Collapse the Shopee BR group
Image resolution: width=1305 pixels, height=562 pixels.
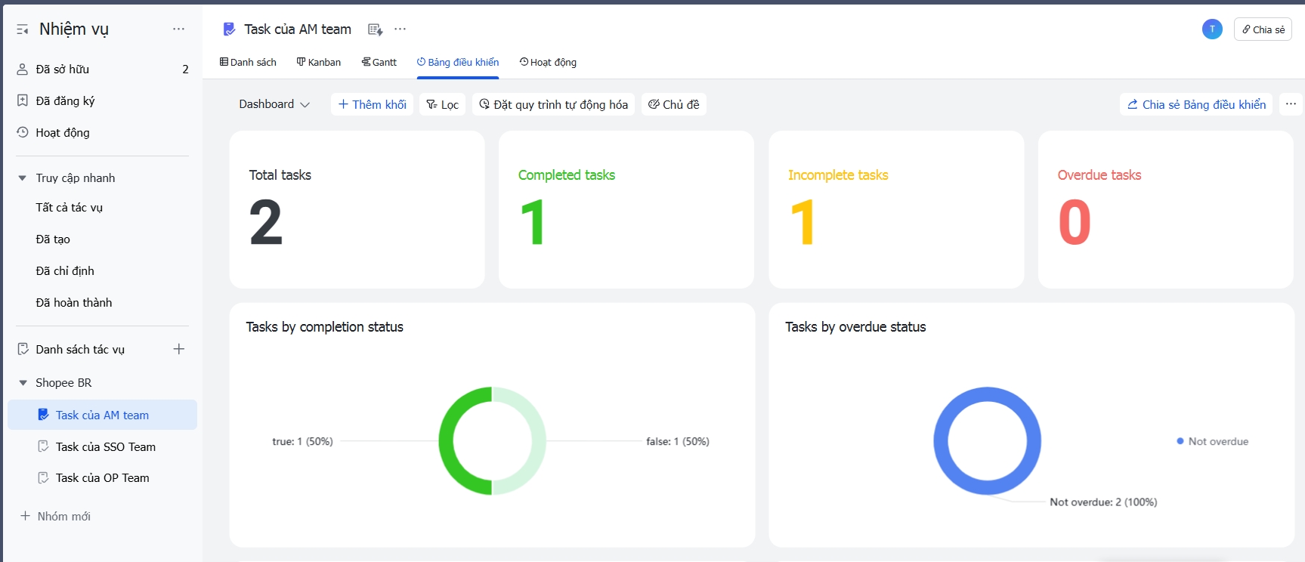pos(23,383)
